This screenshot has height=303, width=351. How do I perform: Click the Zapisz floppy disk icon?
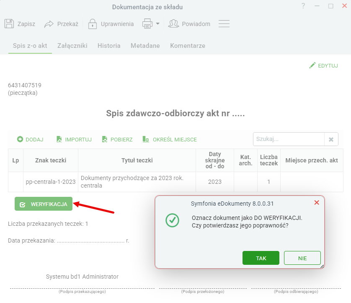pyautogui.click(x=9, y=24)
